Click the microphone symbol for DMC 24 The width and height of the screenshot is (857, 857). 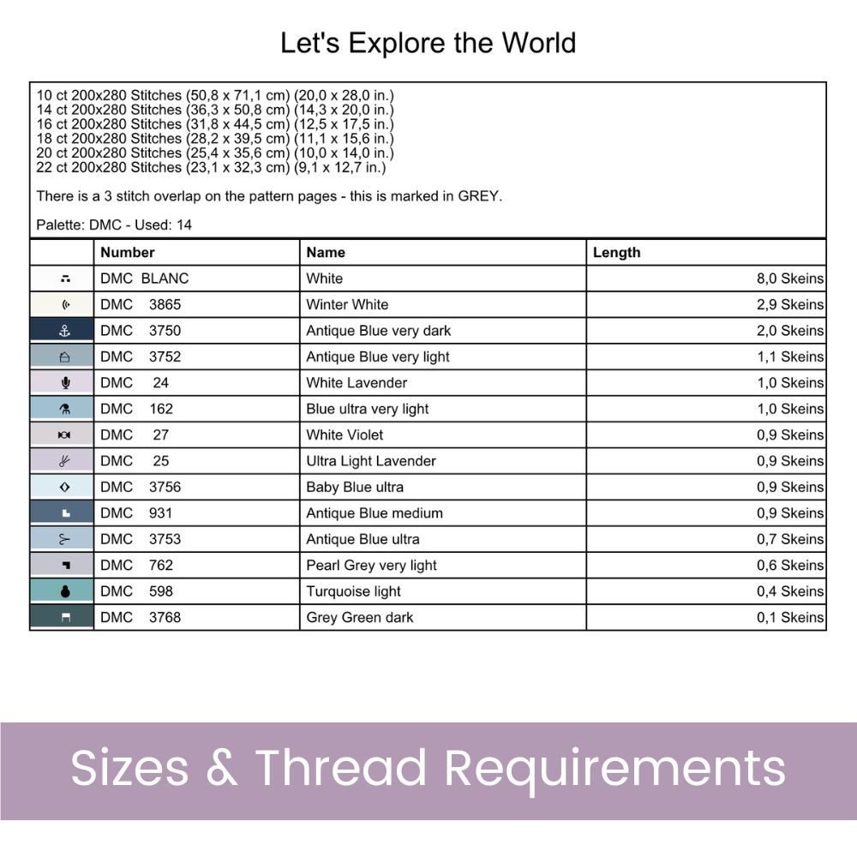click(66, 382)
